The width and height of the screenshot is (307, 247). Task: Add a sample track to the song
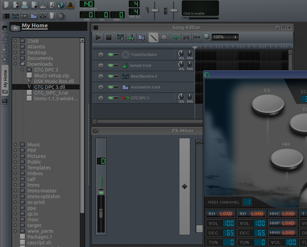131,37
